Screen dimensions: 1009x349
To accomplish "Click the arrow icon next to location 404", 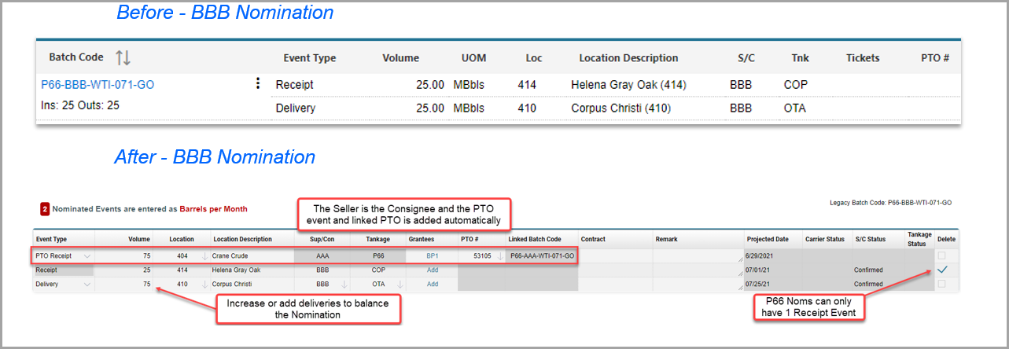I will point(203,256).
